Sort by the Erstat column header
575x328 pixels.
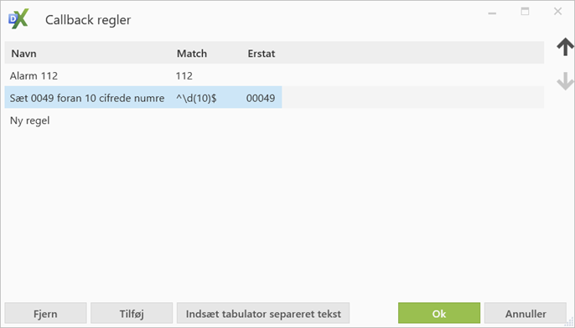click(x=262, y=54)
